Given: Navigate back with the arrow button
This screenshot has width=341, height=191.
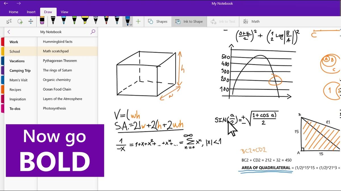Looking at the screenshot, I should tap(6, 3).
